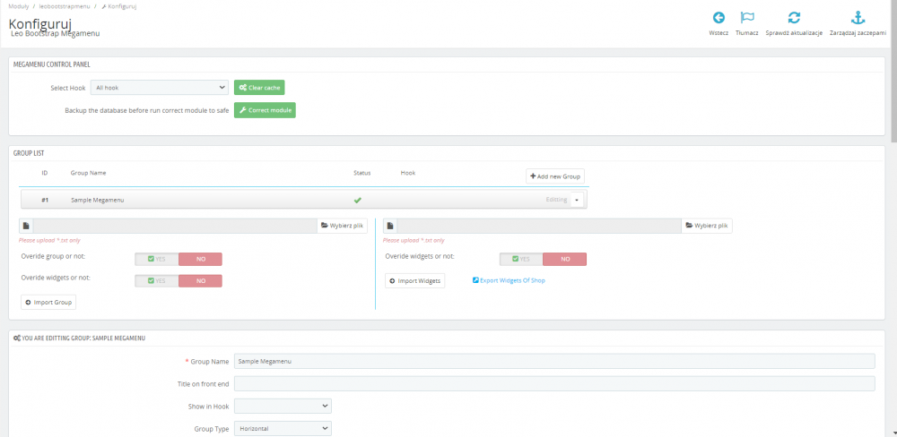Choose file for group import with Wybierz plik
Image resolution: width=897 pixels, height=437 pixels.
342,226
